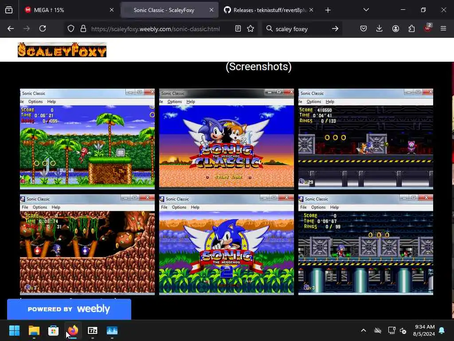Click the Firefox taskbar icon
Screen dimensions: 454x341
(73, 330)
